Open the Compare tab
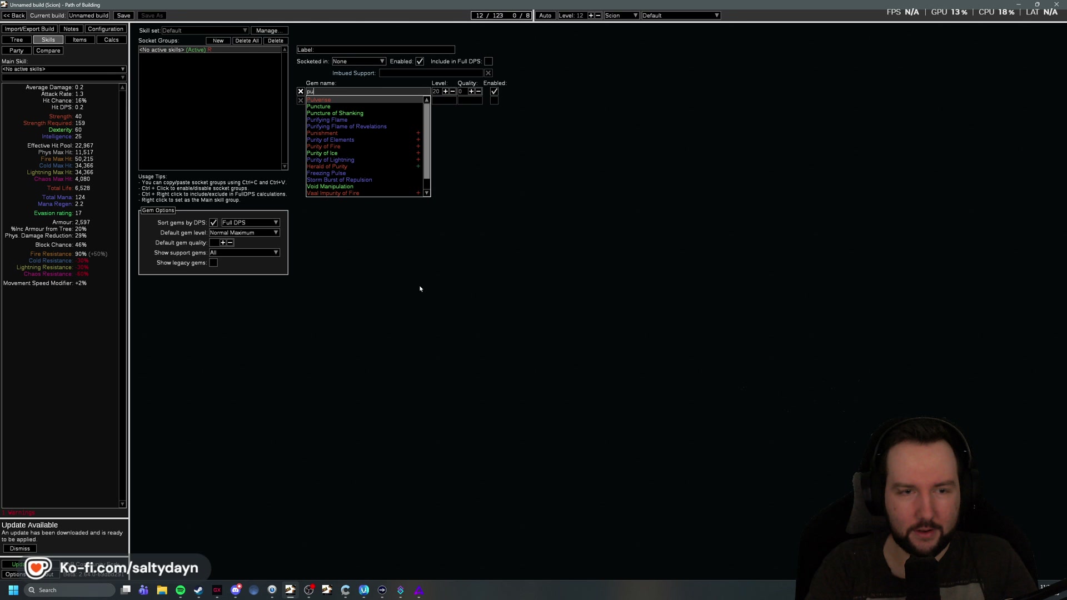Viewport: 1067px width, 600px height. pyautogui.click(x=48, y=51)
